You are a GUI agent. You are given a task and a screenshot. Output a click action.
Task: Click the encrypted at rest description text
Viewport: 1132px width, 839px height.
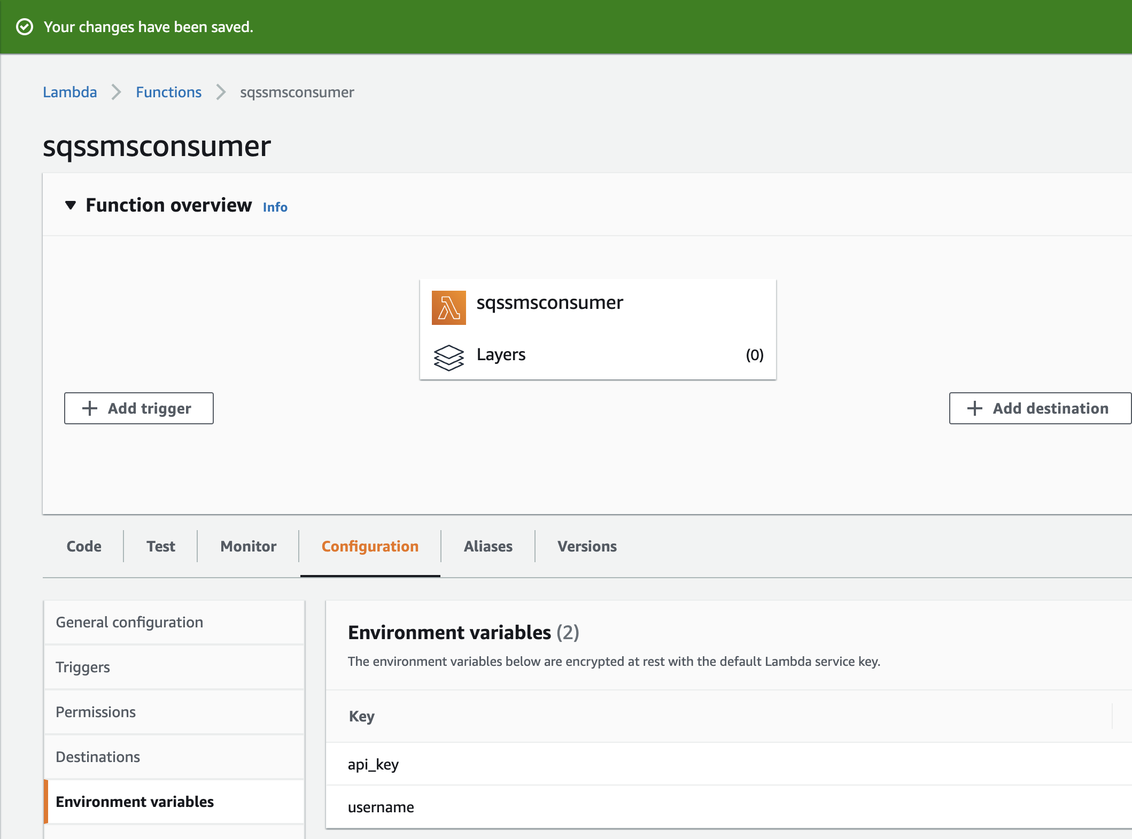click(x=614, y=661)
